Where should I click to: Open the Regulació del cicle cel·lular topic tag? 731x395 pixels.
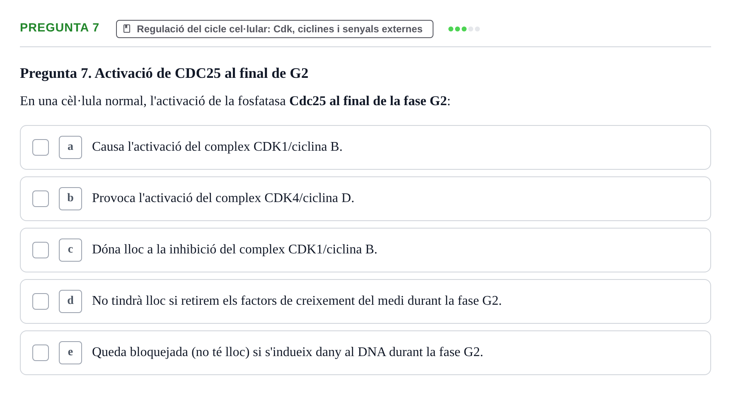[x=275, y=29]
